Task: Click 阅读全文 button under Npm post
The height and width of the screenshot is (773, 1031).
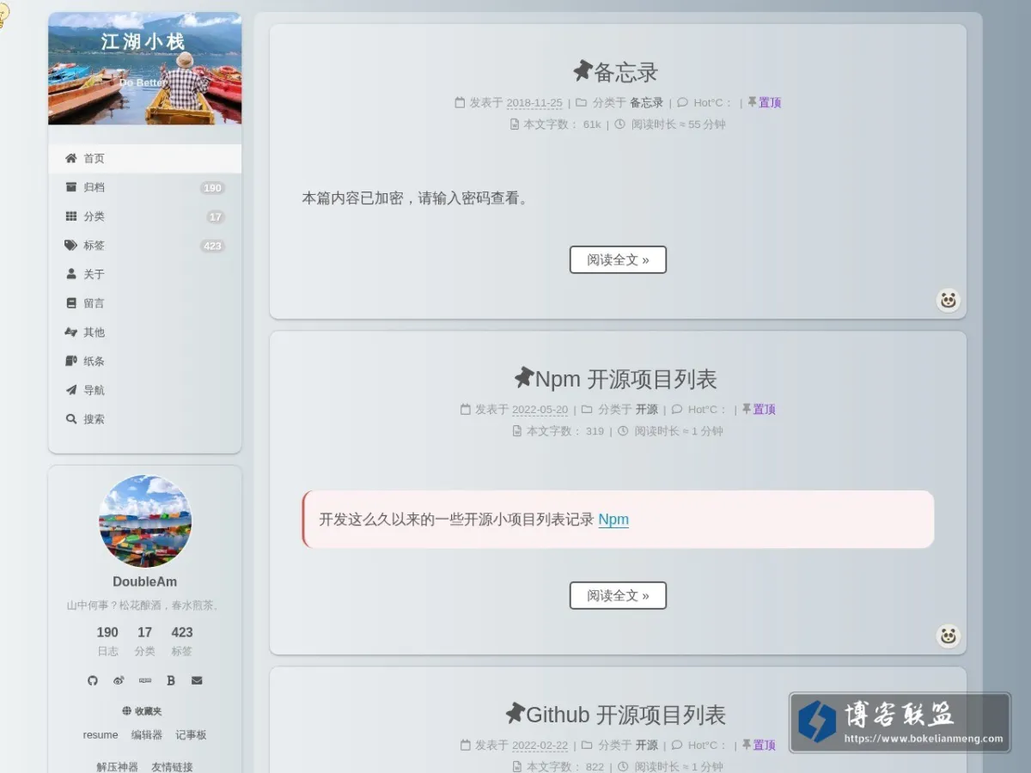Action: point(618,595)
